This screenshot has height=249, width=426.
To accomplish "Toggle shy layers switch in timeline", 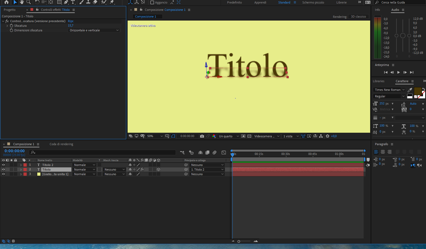I will click(200, 152).
